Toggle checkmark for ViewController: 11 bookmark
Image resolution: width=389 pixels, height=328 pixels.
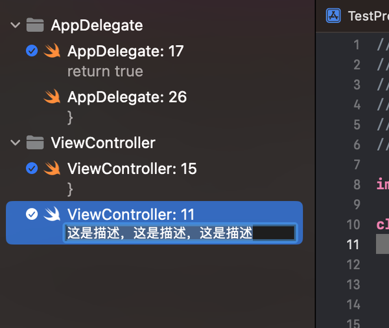point(32,215)
